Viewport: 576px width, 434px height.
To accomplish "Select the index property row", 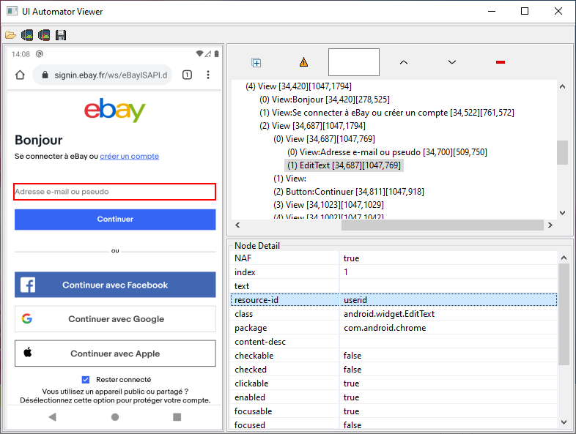I will coord(394,272).
